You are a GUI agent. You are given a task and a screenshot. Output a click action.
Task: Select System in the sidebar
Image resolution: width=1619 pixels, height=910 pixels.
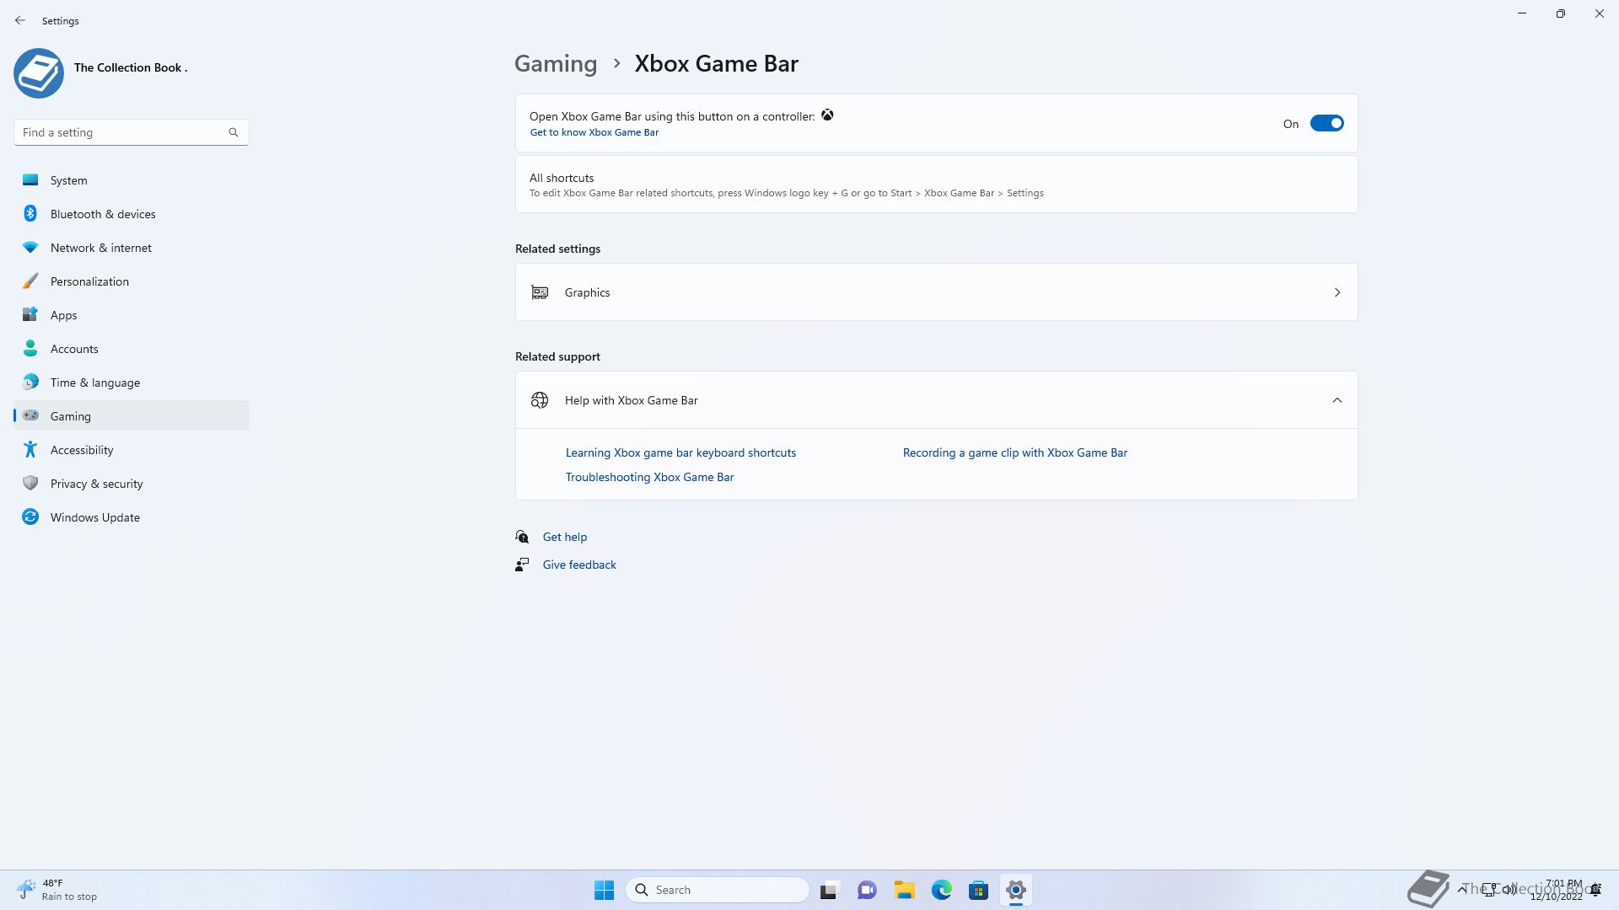(x=132, y=180)
